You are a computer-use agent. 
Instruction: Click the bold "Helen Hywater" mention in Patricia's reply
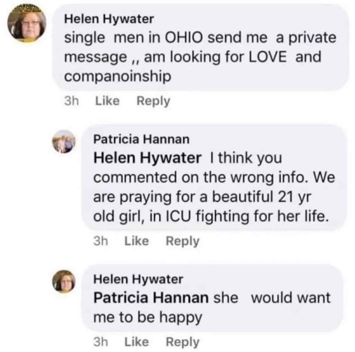coord(148,159)
